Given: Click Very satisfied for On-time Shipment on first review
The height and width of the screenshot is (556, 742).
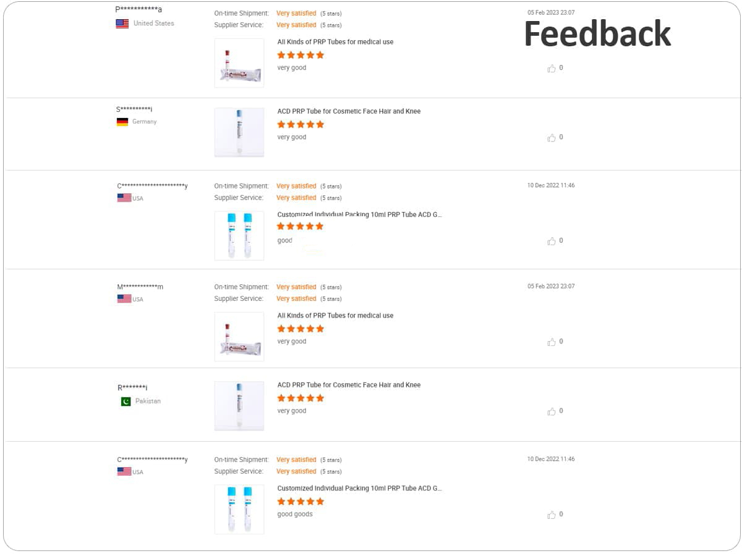Looking at the screenshot, I should point(296,12).
